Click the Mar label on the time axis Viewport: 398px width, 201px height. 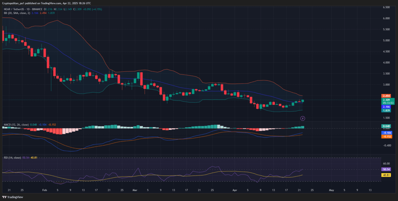(135, 190)
